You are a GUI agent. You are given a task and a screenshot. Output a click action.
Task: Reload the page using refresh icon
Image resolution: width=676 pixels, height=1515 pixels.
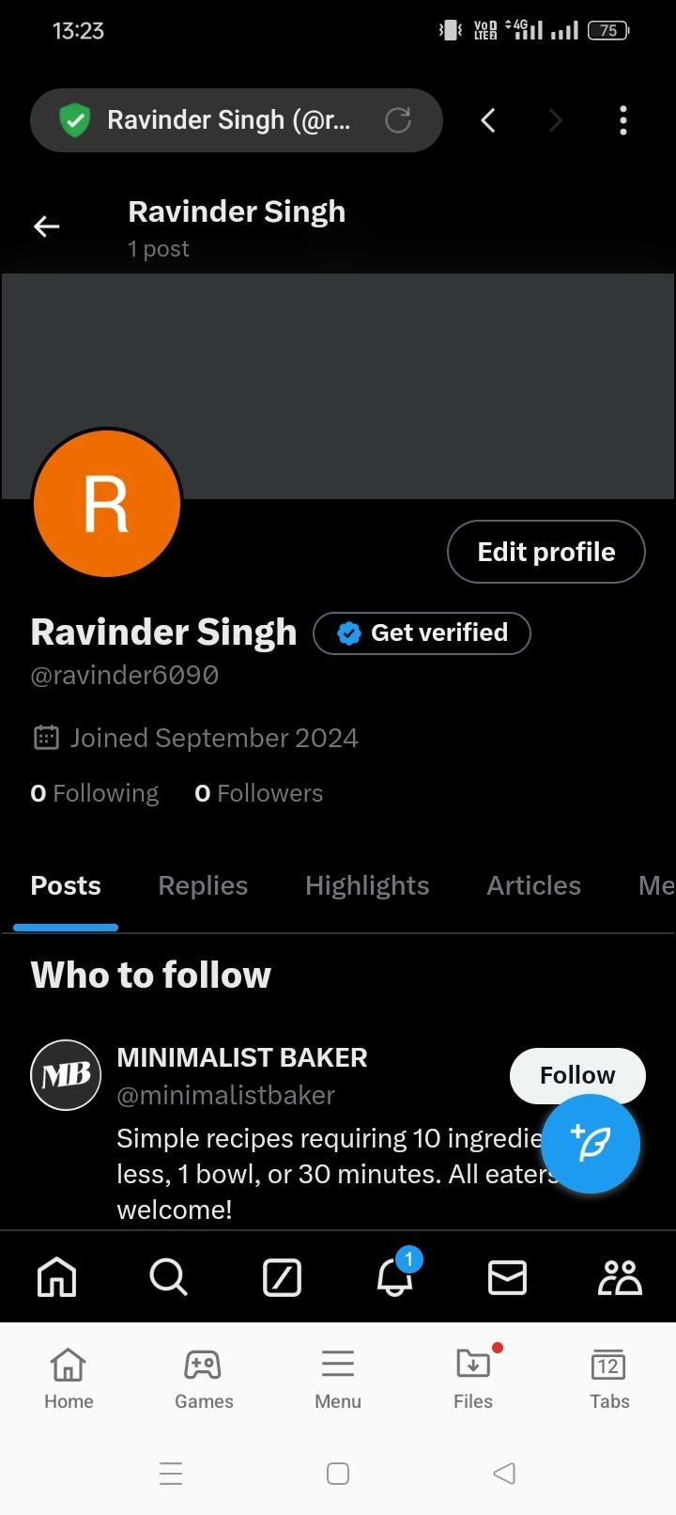(398, 120)
